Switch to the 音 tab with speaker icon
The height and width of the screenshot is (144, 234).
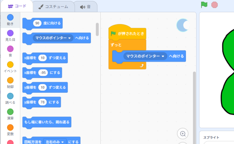tap(85, 7)
